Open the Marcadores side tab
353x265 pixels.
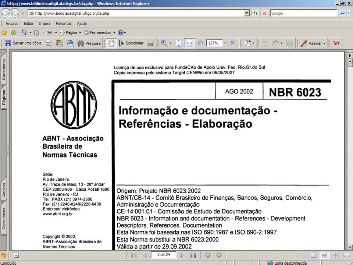(4, 70)
